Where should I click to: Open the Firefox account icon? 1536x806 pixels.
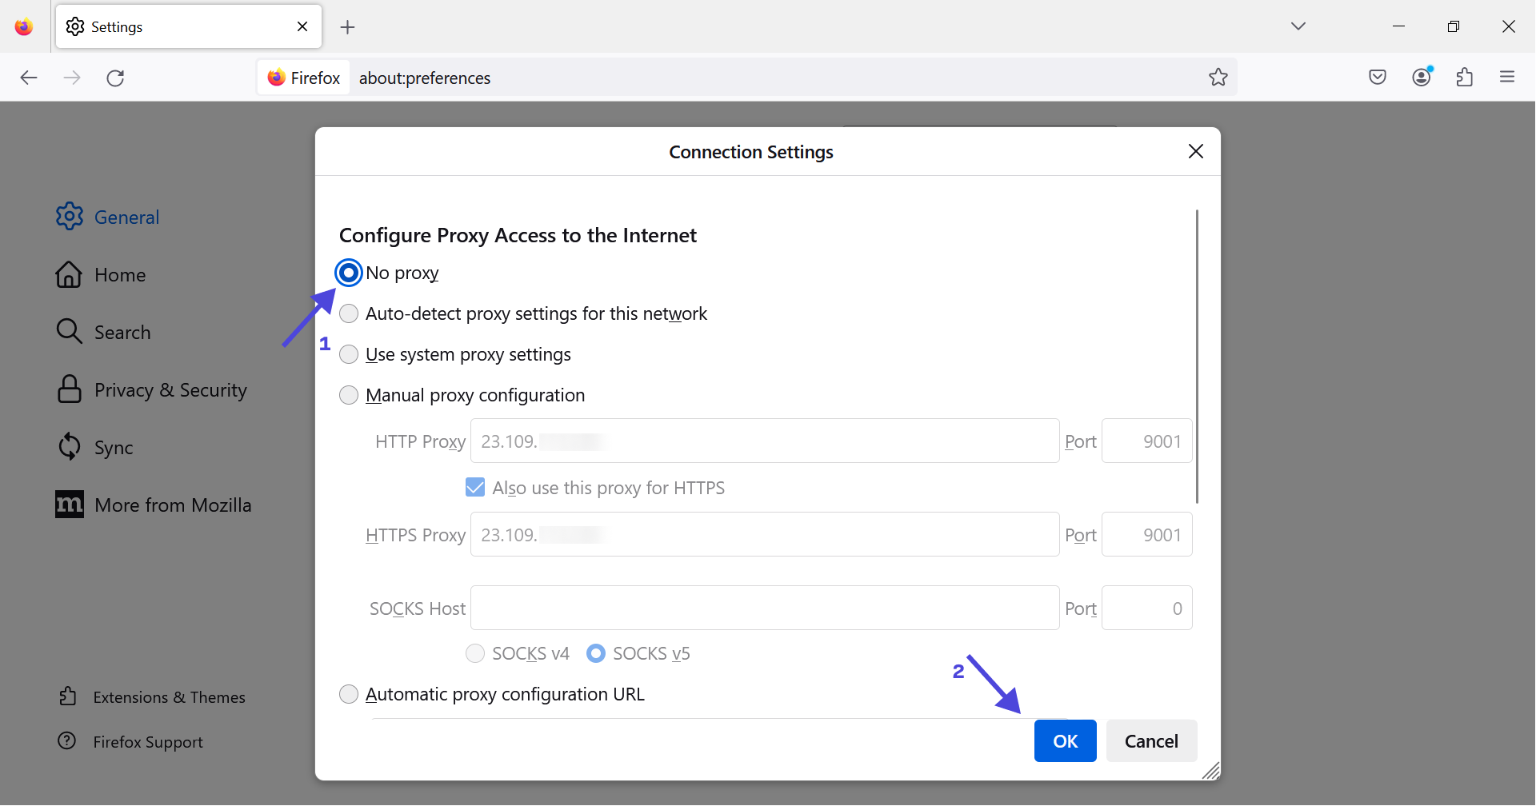tap(1422, 77)
